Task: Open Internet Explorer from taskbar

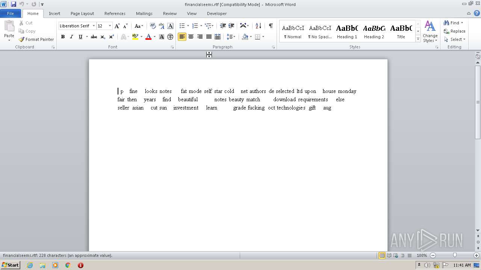Action: pyautogui.click(x=30, y=265)
